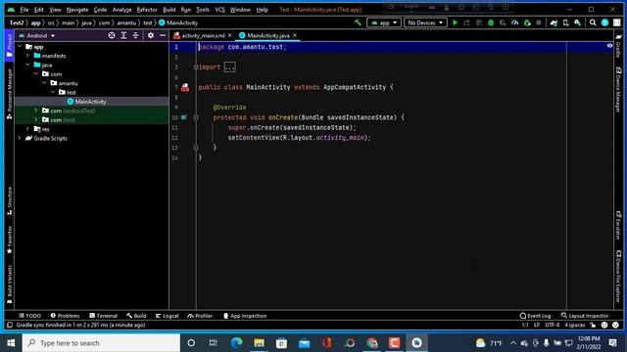
Task: Open Emulator side tab on right edge
Action: (618, 226)
